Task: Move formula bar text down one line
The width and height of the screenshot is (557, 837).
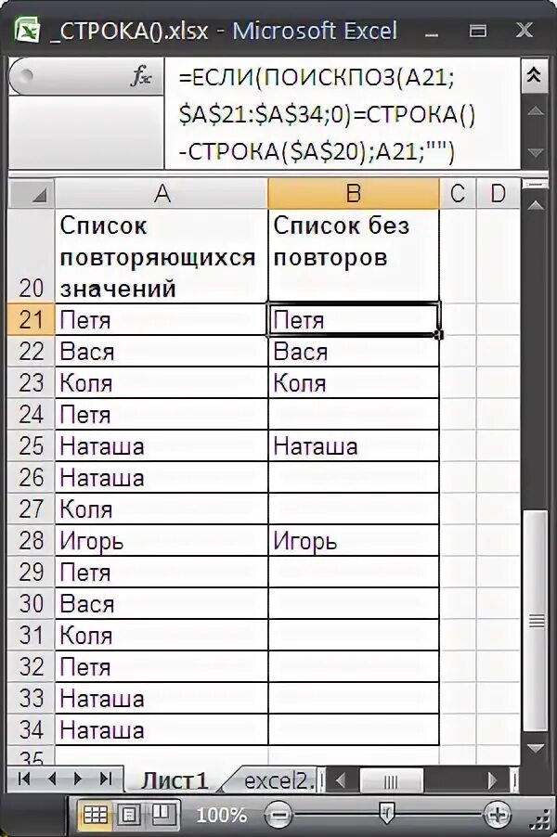Action: (x=535, y=153)
